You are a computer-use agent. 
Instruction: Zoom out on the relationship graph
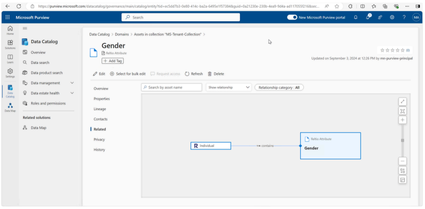pos(403,162)
